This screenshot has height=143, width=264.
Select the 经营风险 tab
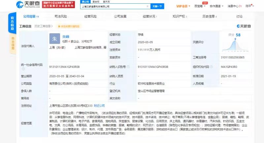(90, 16)
